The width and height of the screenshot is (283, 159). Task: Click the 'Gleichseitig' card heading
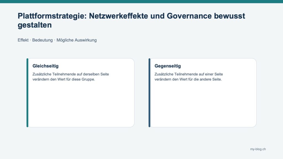click(46, 66)
